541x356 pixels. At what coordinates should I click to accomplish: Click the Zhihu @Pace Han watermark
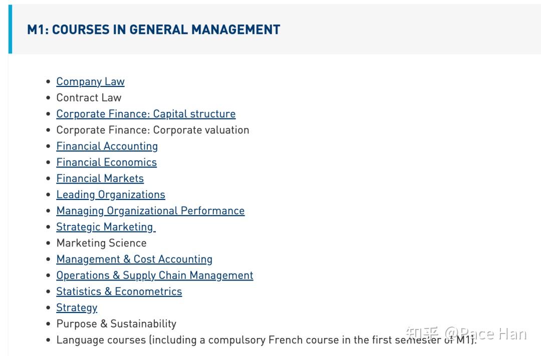[x=466, y=333]
